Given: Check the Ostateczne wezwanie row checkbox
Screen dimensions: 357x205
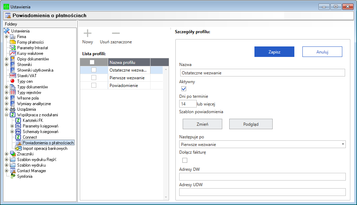Looking at the screenshot, I should 94,70.
